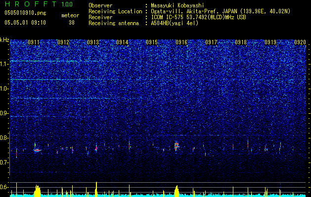Click the 0914 time marker
Image resolution: width=311 pixels, height=197 pixels.
[122, 42]
